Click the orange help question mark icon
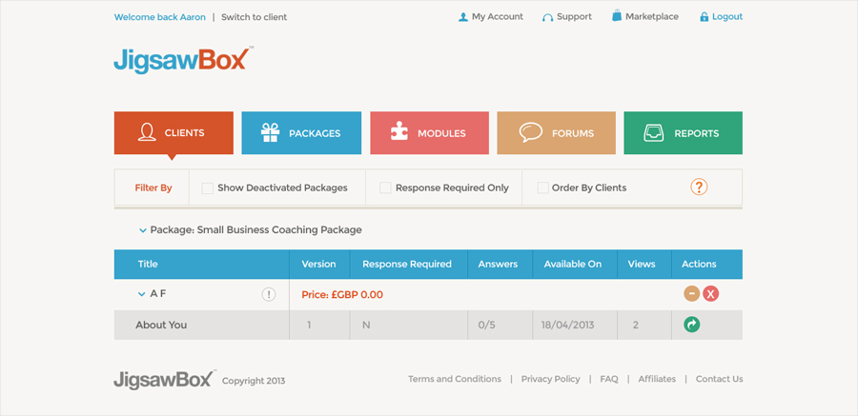Screen dimensions: 858x416 tap(699, 187)
